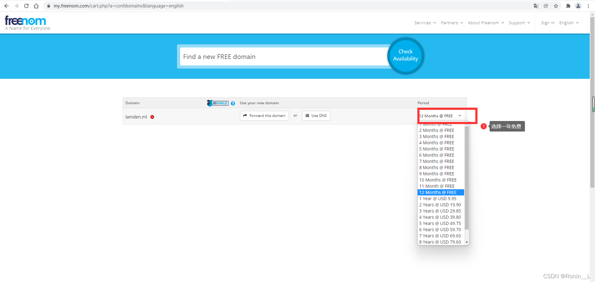Select 2 Years @ USD 19.90 option
The image size is (595, 282).
[441, 205]
